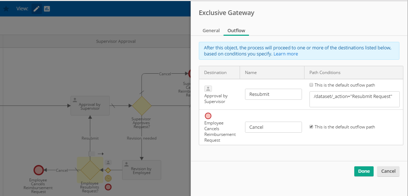Click the Resubmit path condition expression box

pos(354,99)
